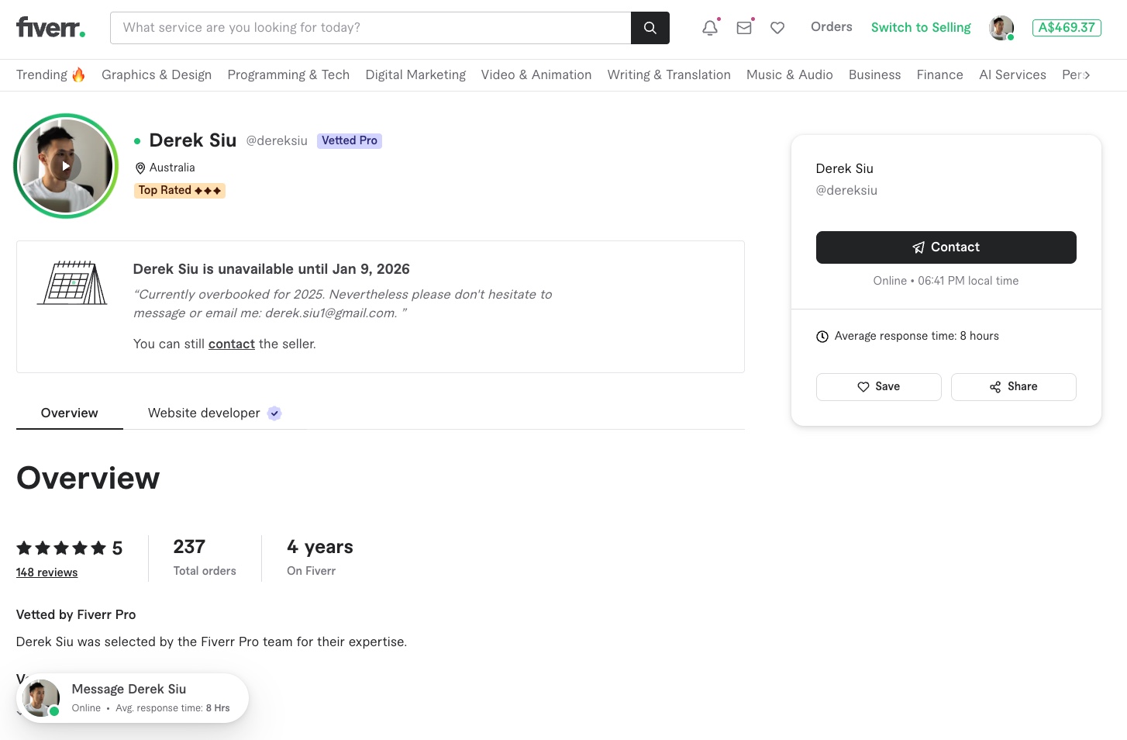The width and height of the screenshot is (1127, 740).
Task: Click the Australia location text
Action: point(172,168)
